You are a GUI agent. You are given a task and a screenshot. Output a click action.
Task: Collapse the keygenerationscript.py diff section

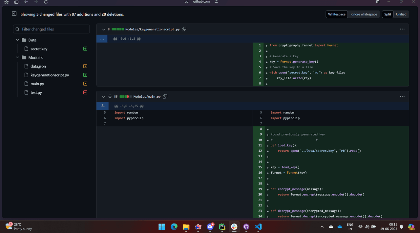pyautogui.click(x=104, y=29)
